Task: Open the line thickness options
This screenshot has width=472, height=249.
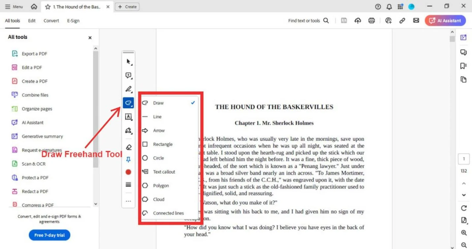Action: tap(128, 184)
